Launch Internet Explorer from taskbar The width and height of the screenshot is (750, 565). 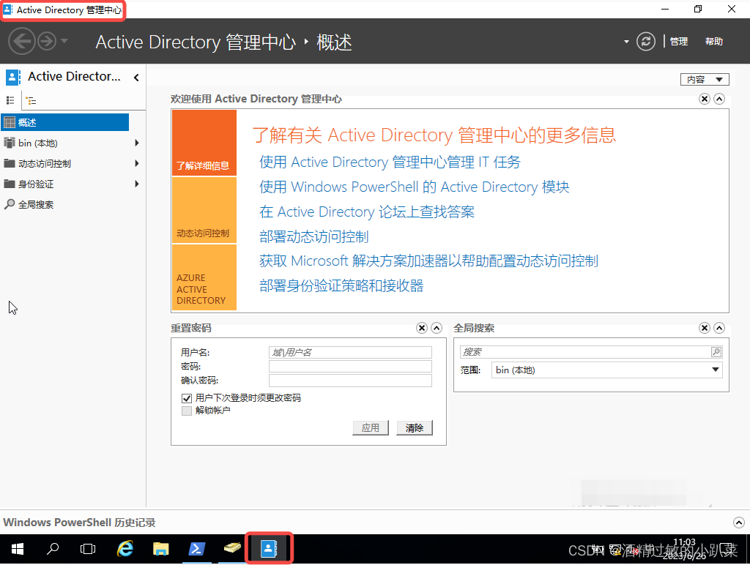click(x=125, y=549)
